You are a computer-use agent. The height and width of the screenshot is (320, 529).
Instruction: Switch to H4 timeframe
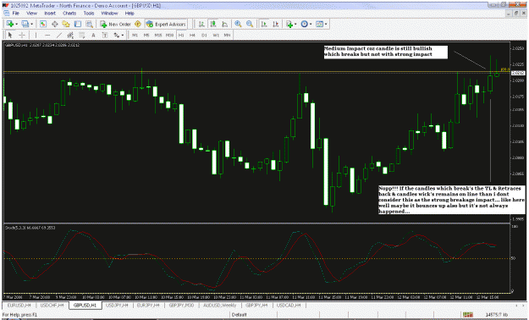click(x=192, y=35)
